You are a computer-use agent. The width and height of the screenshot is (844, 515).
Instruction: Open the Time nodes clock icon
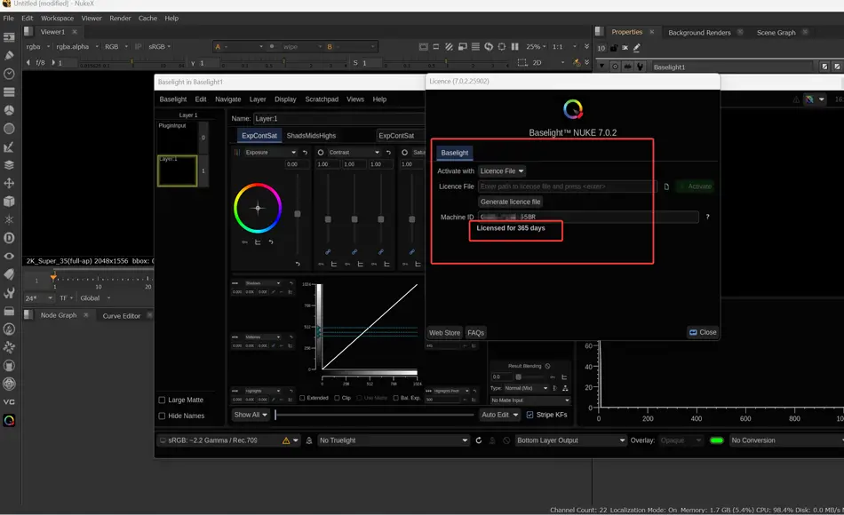tap(9, 74)
